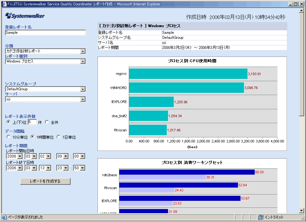Click the dsa_tis#2 CPU time bar
This screenshot has height=222, width=306.
click(x=148, y=116)
